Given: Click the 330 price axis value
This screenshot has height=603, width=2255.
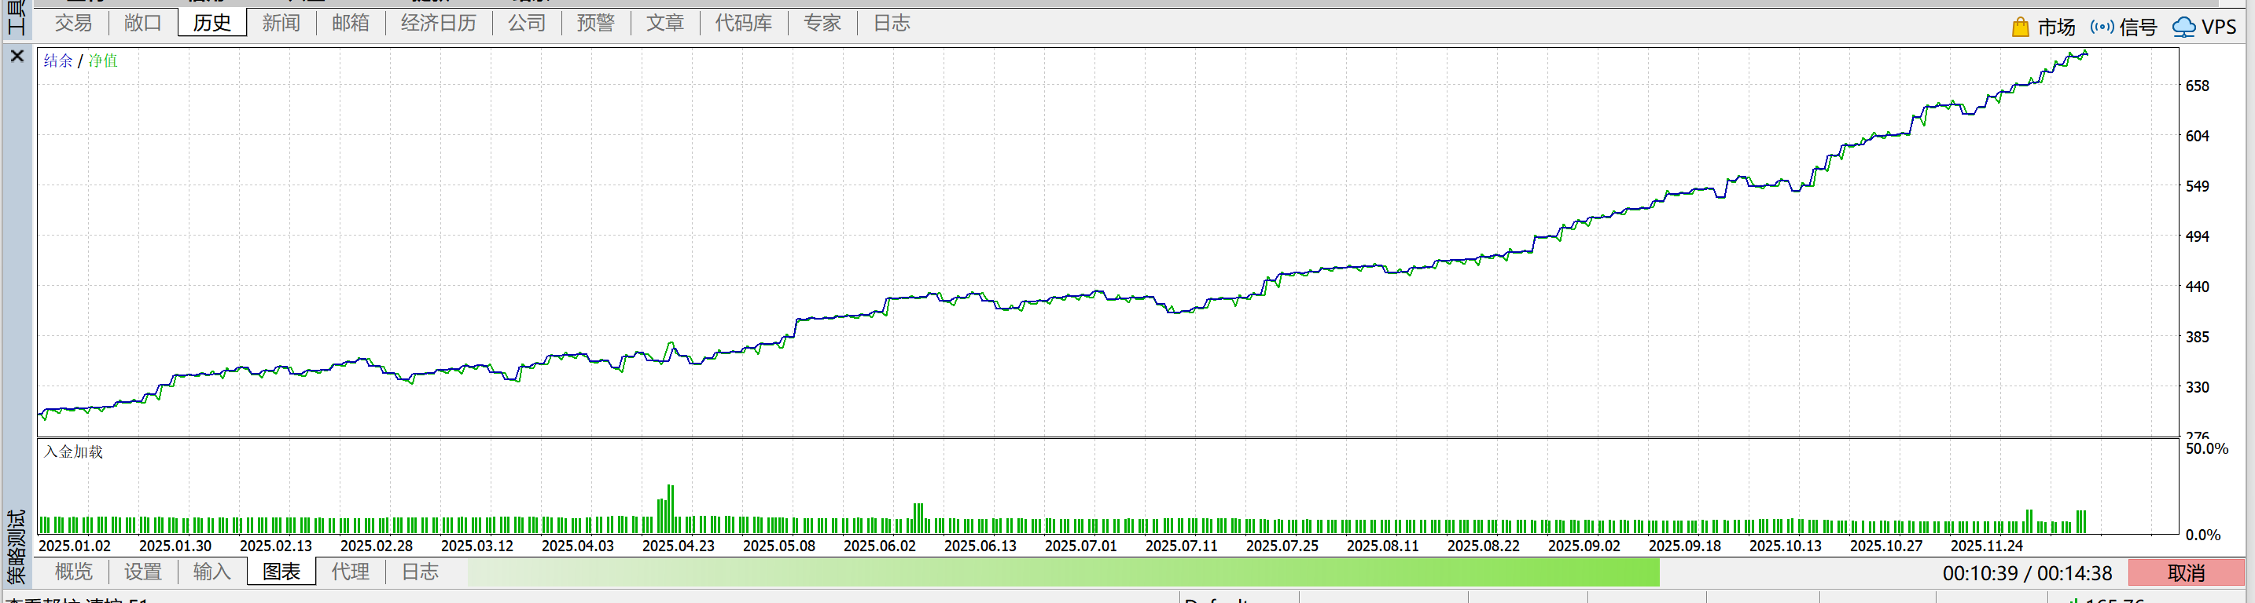Looking at the screenshot, I should tap(2198, 387).
